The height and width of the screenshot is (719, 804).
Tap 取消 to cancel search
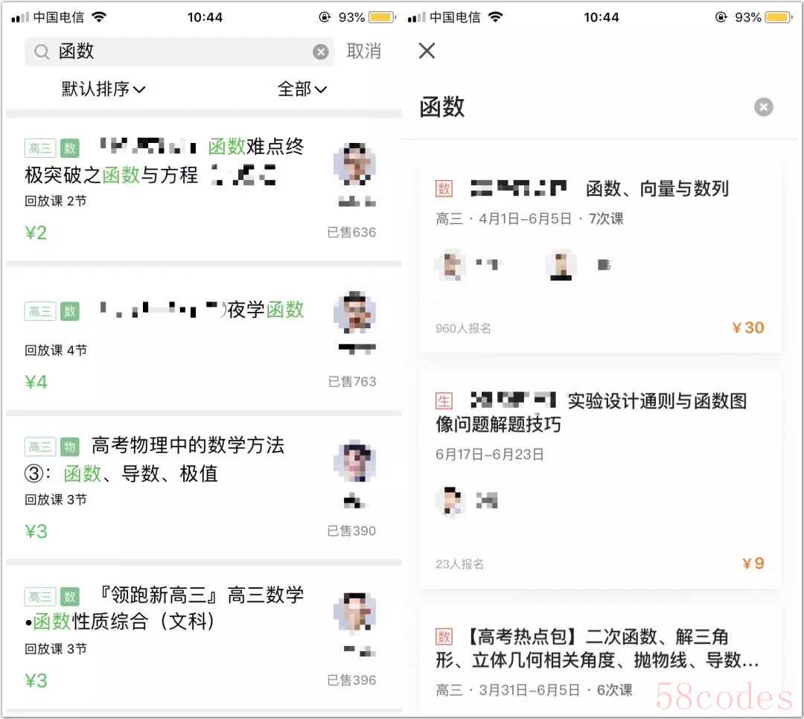(x=363, y=51)
